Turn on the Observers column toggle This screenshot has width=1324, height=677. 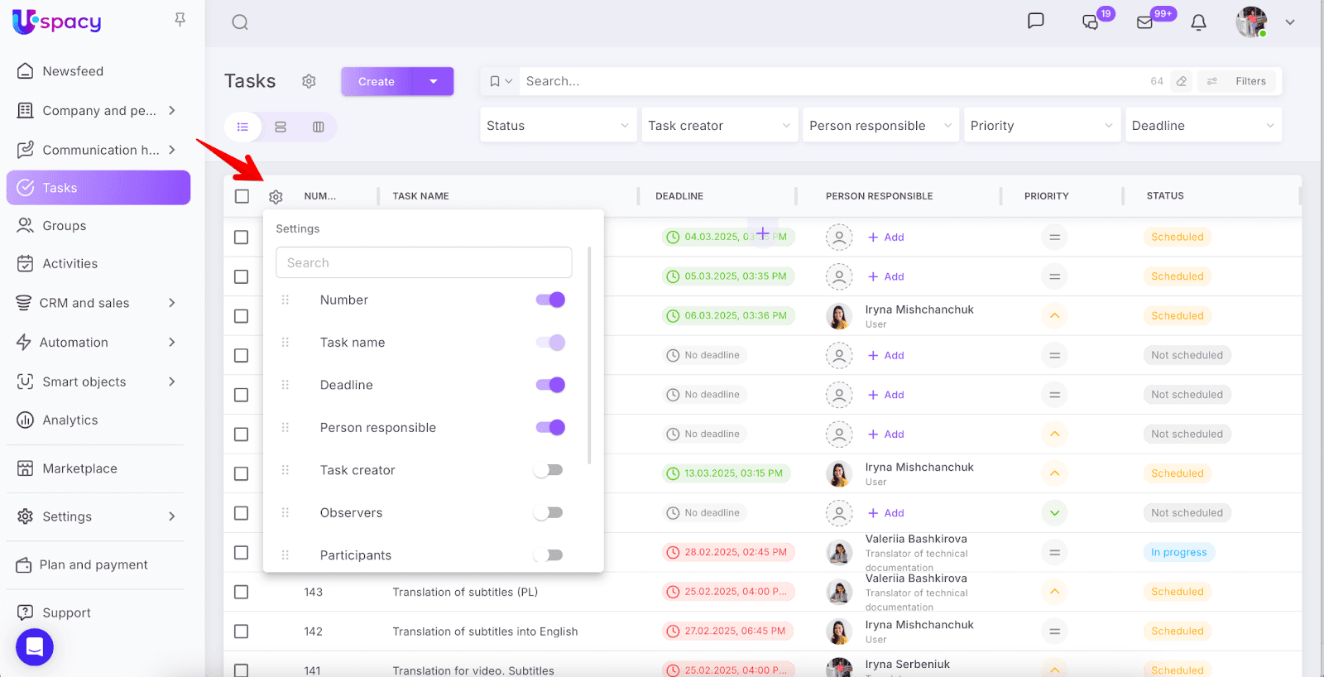coord(549,513)
